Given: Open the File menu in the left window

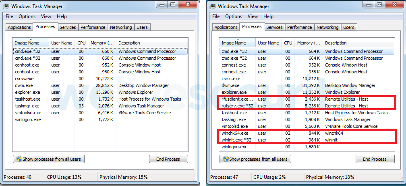Looking at the screenshot, I should tap(9, 16).
